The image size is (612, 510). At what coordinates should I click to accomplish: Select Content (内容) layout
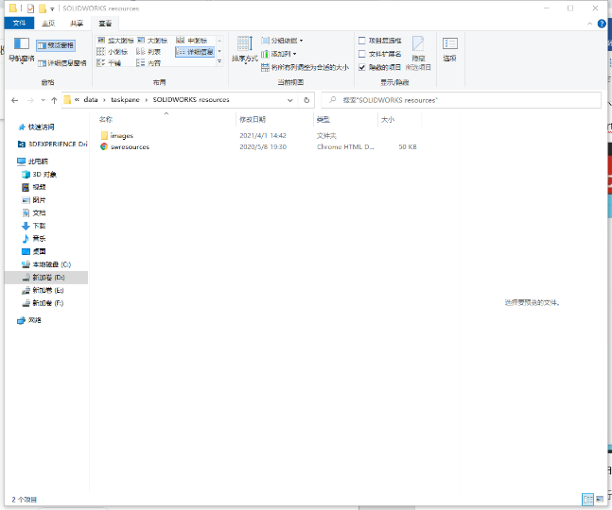tap(149, 62)
